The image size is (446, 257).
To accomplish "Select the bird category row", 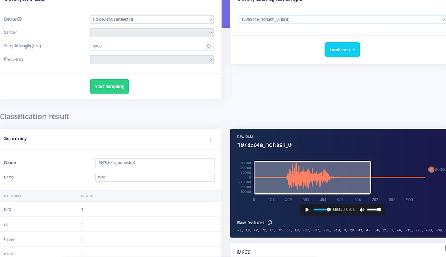I will (110, 209).
